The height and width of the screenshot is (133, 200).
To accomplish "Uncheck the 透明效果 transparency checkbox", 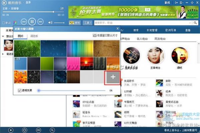I will click(x=20, y=91).
